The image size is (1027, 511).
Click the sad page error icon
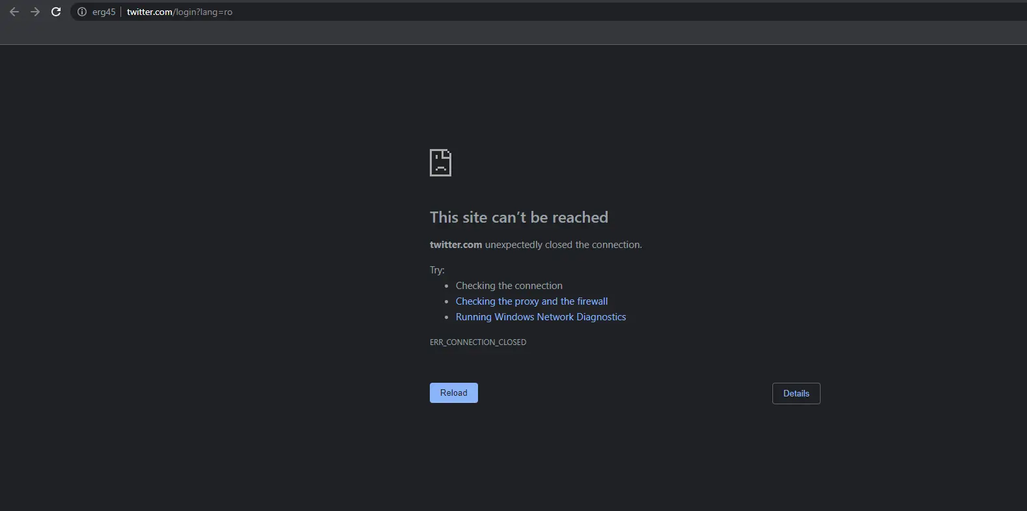click(x=441, y=163)
